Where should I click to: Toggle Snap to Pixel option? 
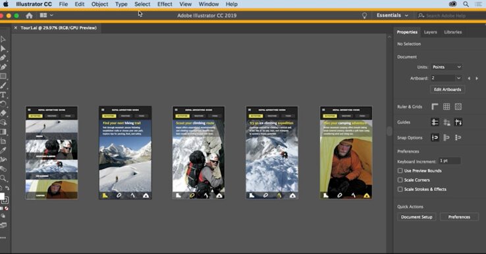[x=458, y=138]
